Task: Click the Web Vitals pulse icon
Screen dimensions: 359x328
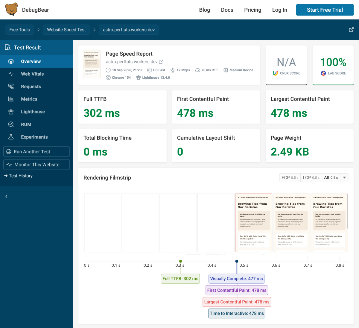Action: point(11,74)
